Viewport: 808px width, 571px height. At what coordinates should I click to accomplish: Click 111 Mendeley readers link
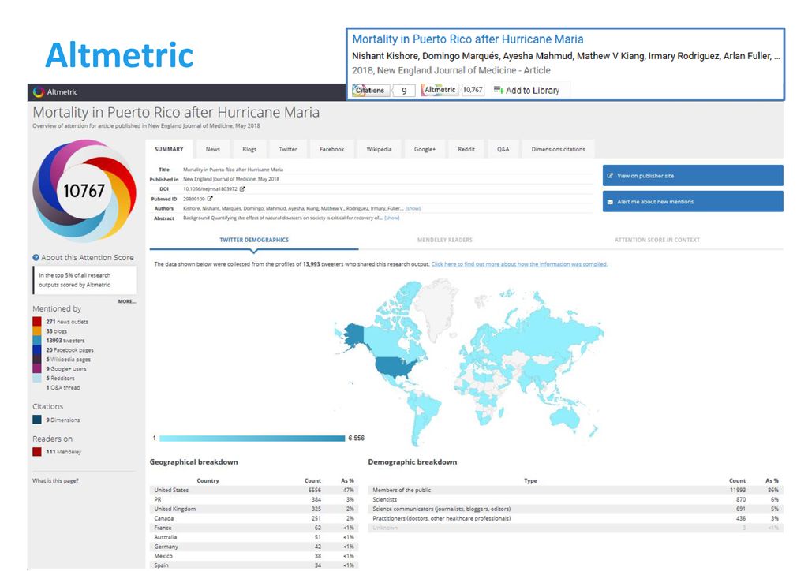[63, 452]
